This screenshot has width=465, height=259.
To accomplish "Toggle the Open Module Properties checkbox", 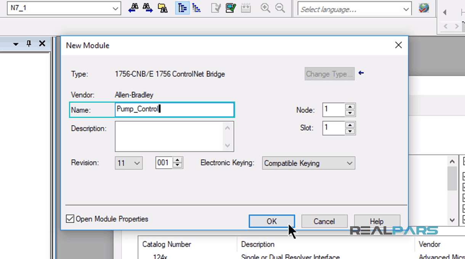I will point(70,219).
